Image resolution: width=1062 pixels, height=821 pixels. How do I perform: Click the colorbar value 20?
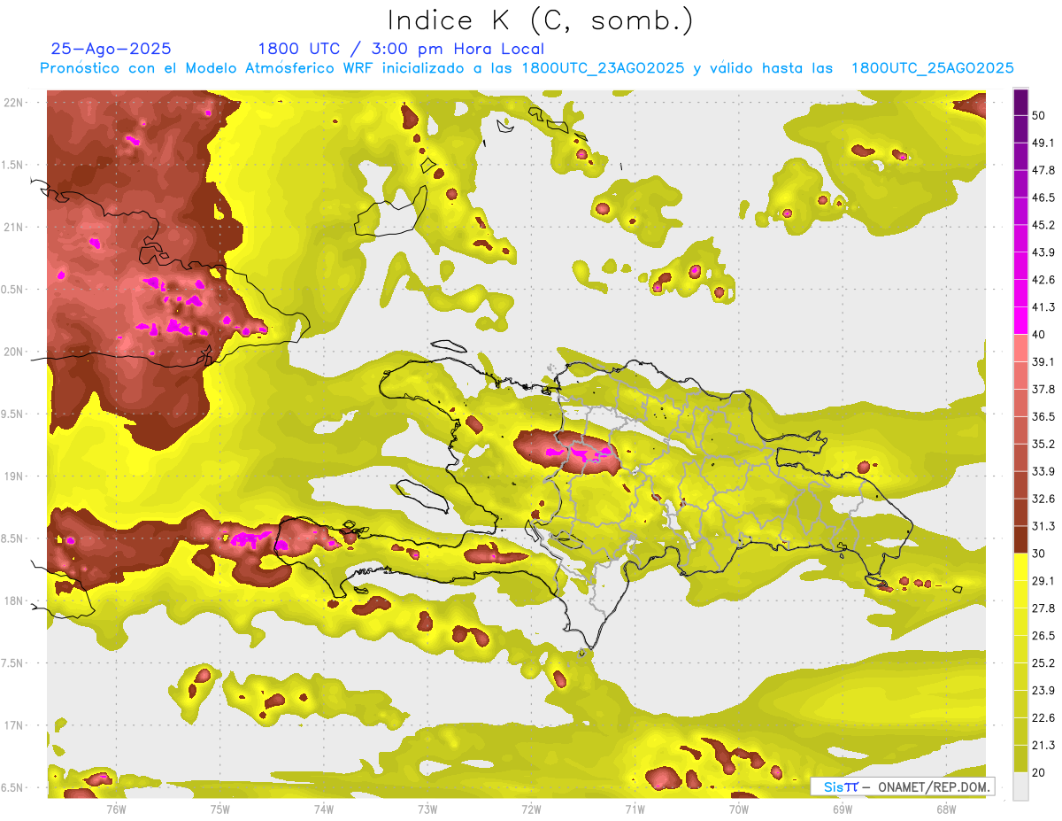click(x=1039, y=773)
